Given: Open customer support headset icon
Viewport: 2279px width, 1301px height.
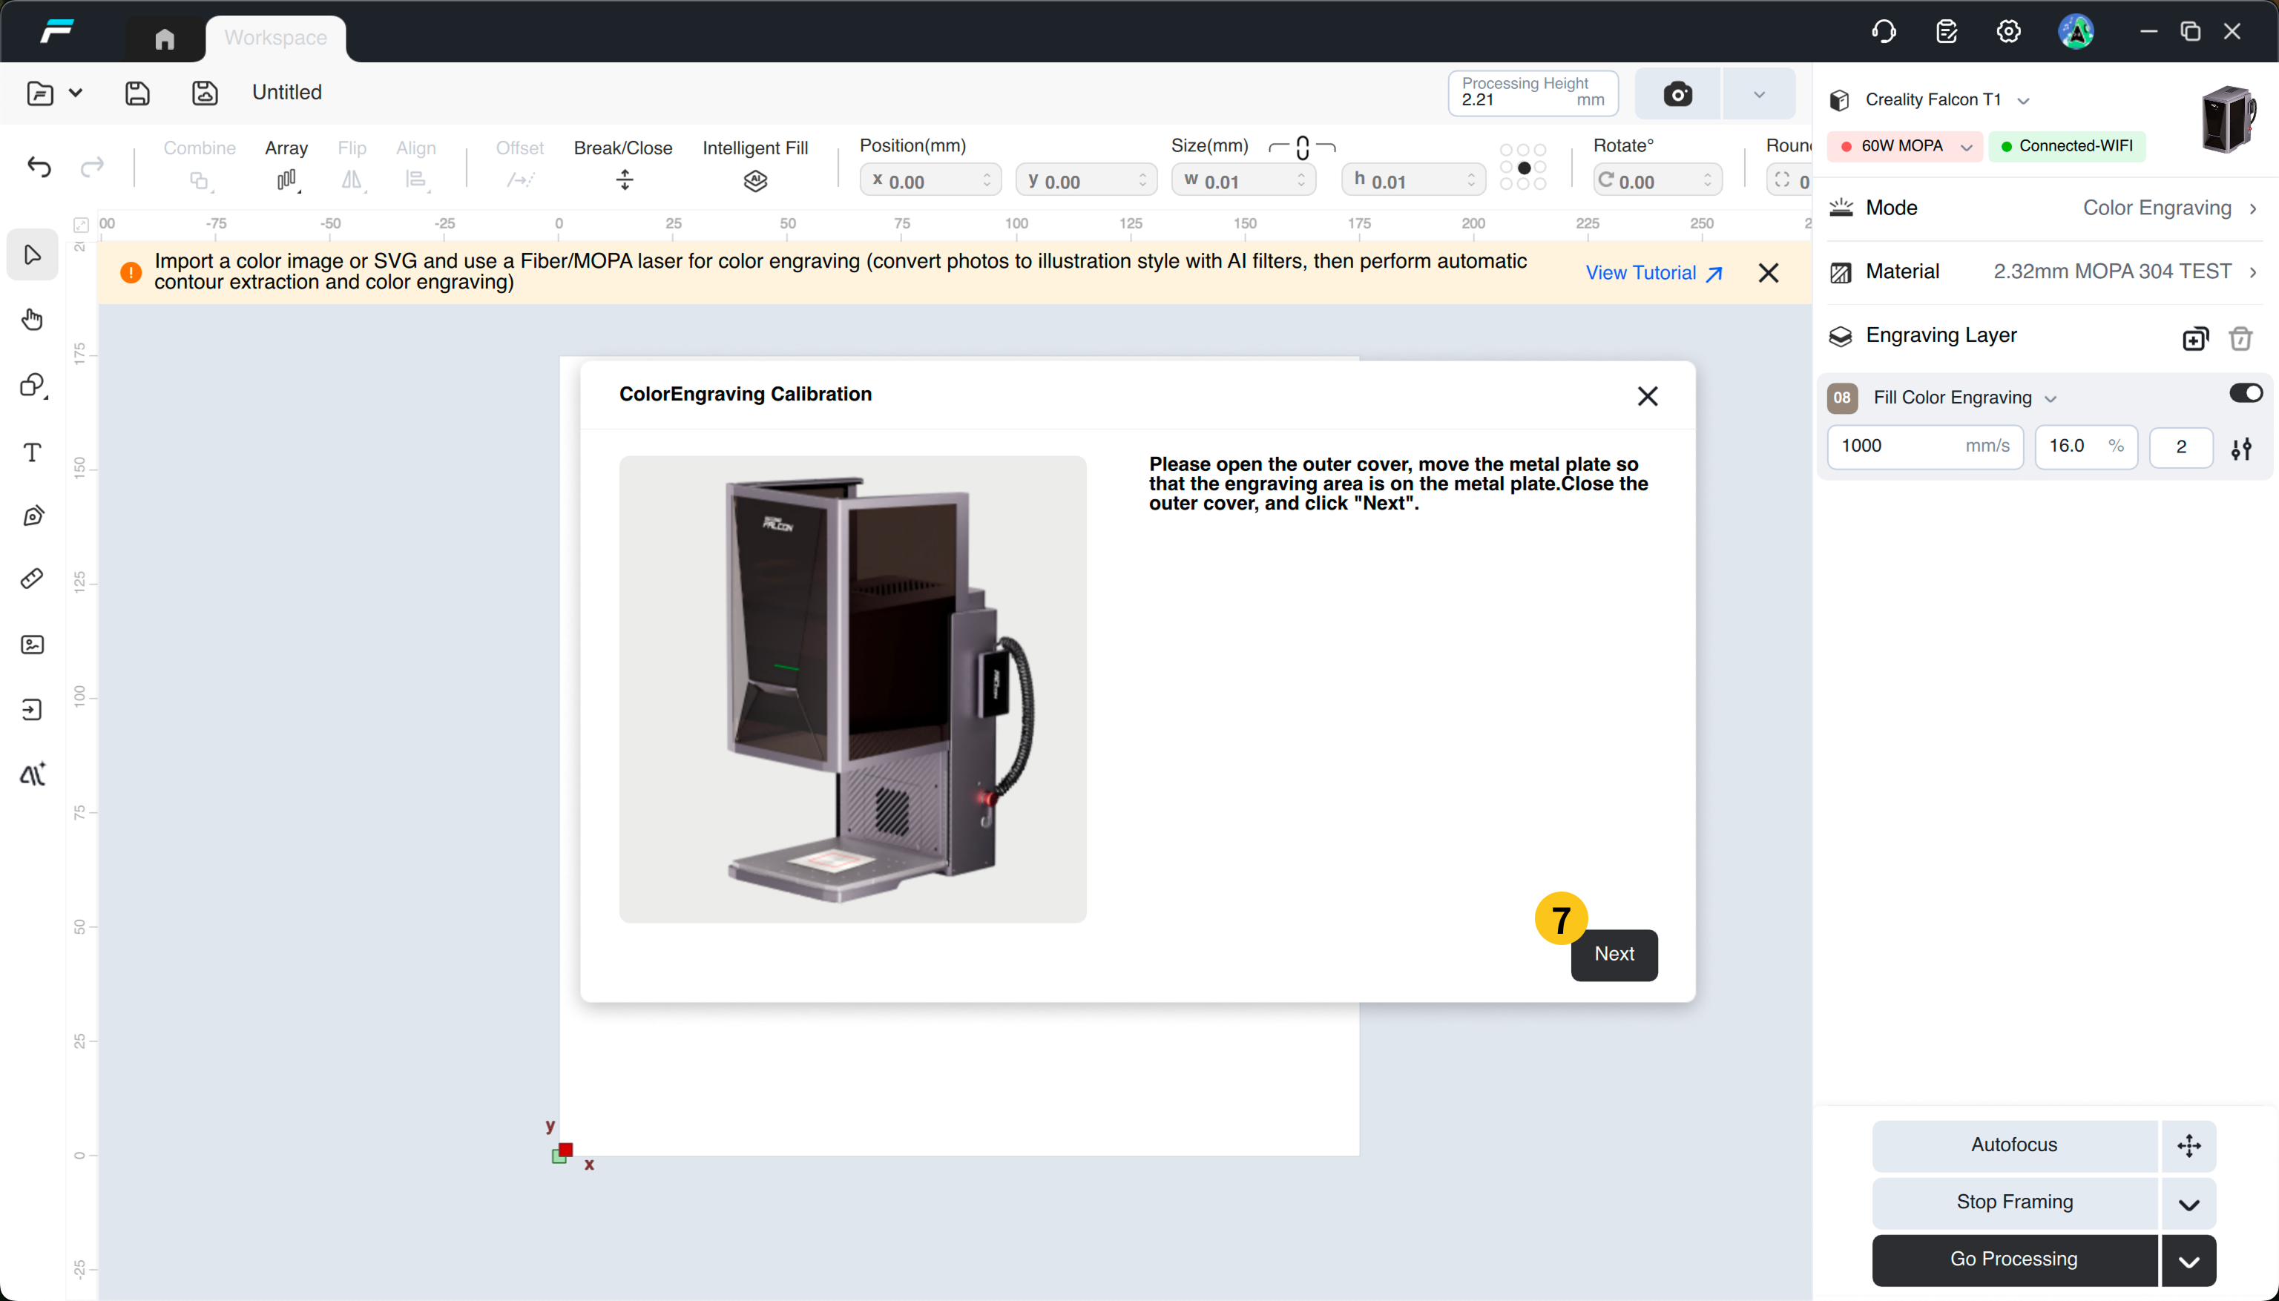Looking at the screenshot, I should [x=1883, y=32].
